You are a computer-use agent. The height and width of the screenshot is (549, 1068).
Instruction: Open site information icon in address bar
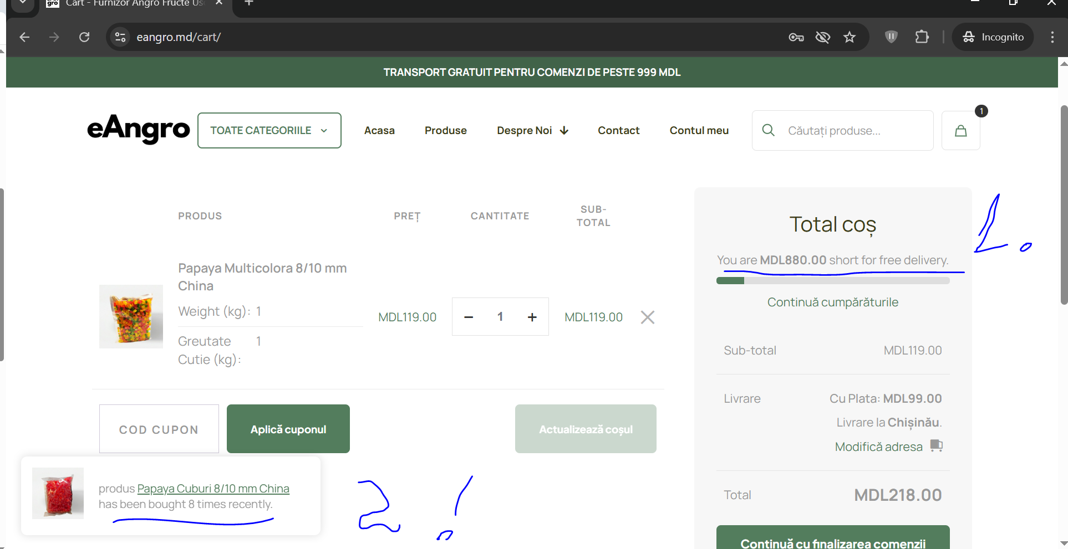pos(120,37)
